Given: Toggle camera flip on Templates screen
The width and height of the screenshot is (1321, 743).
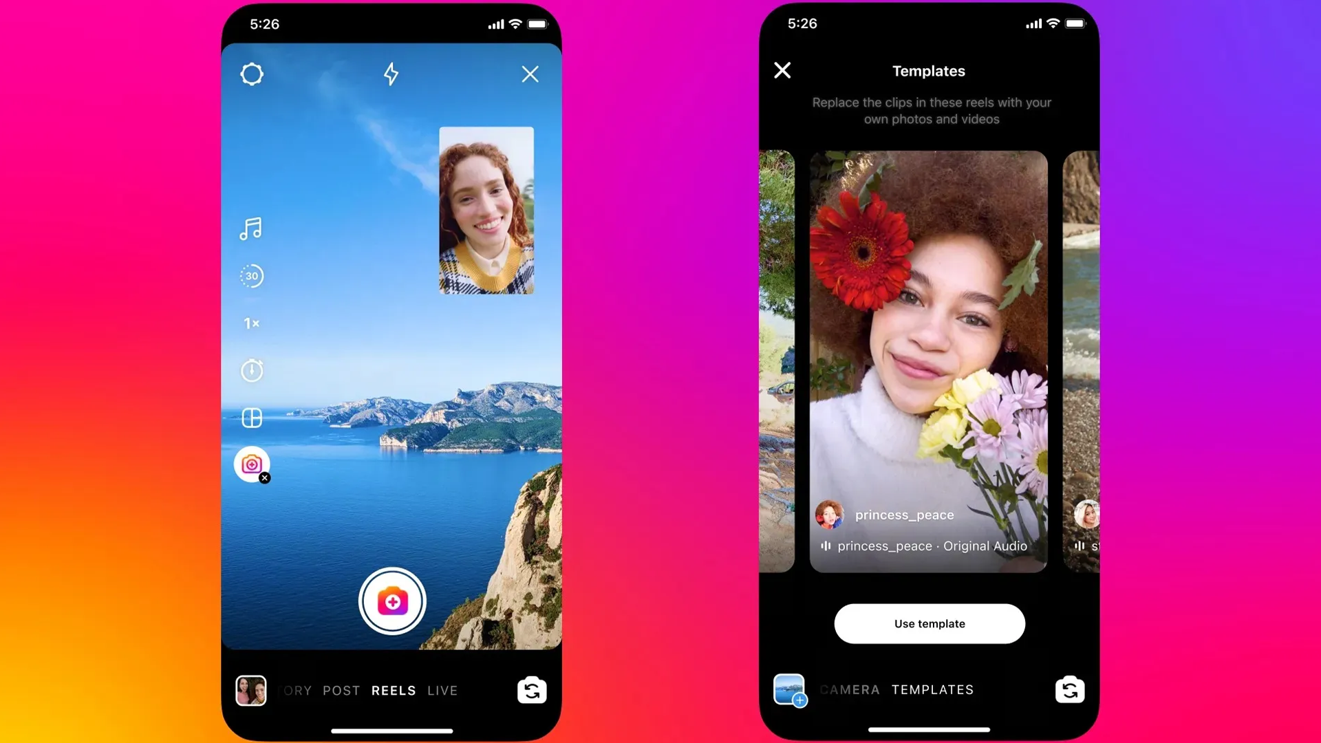Looking at the screenshot, I should (1068, 689).
